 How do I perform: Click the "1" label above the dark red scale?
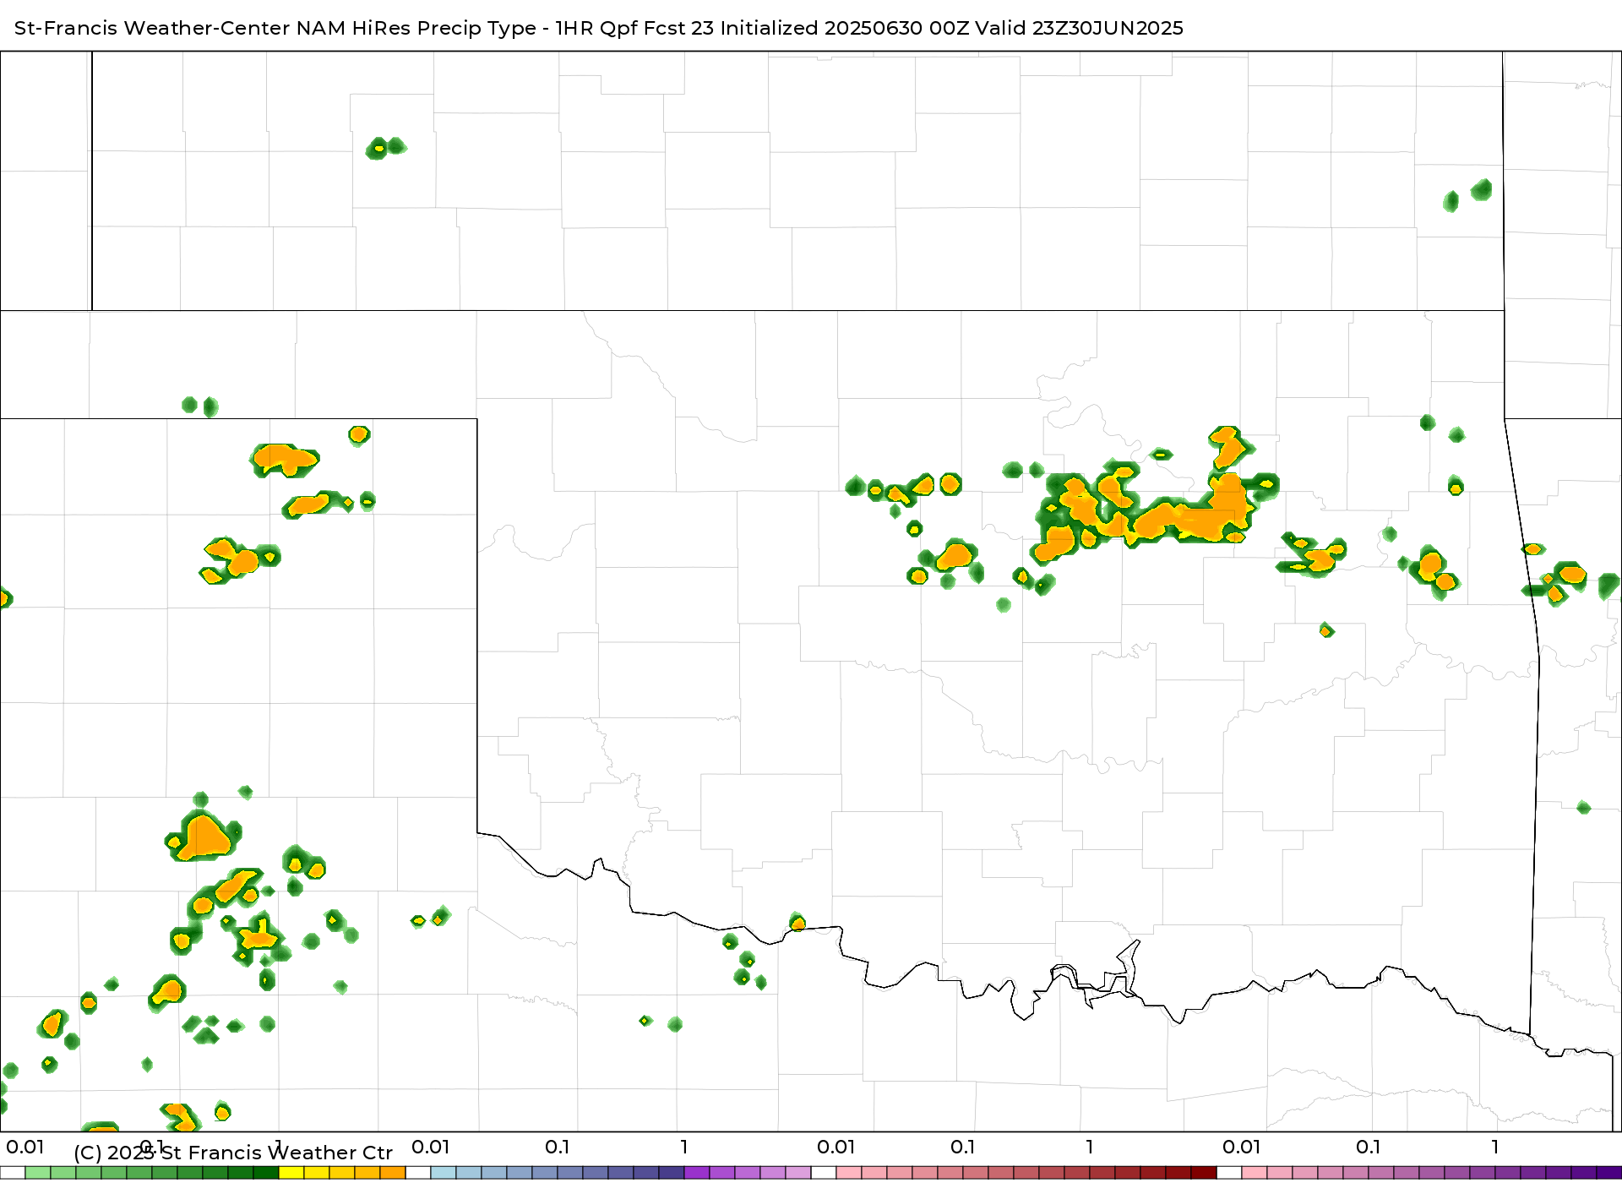tap(1090, 1147)
